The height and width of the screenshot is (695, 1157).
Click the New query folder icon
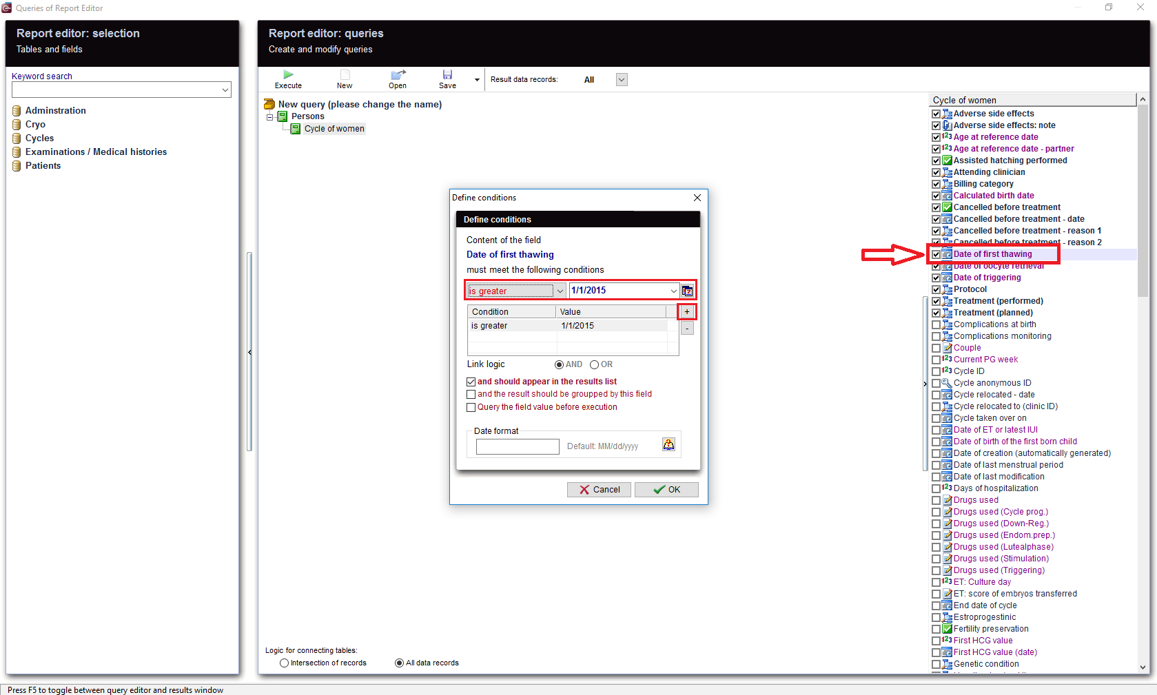[269, 104]
